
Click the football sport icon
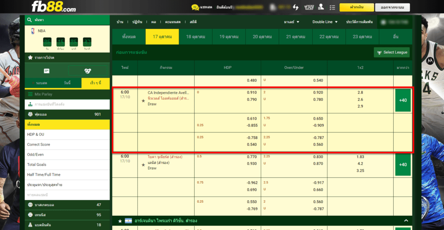point(30,114)
